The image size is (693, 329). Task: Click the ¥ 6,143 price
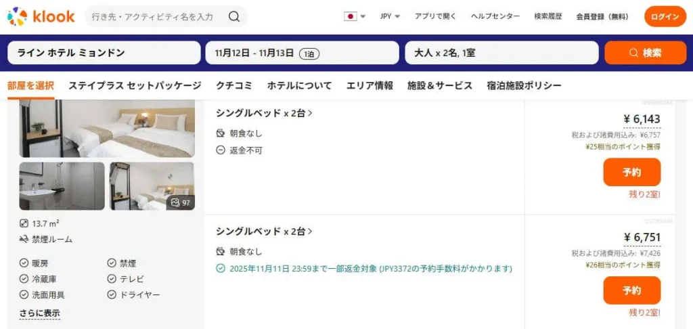(x=642, y=118)
